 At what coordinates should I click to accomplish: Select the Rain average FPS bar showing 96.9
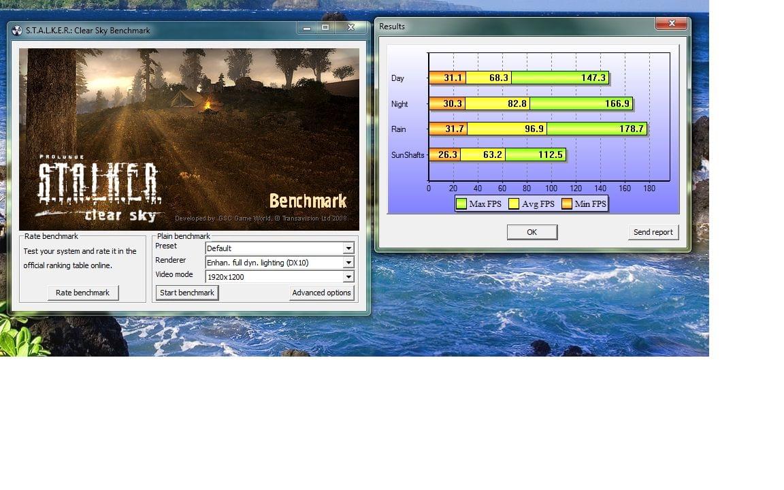tap(507, 129)
